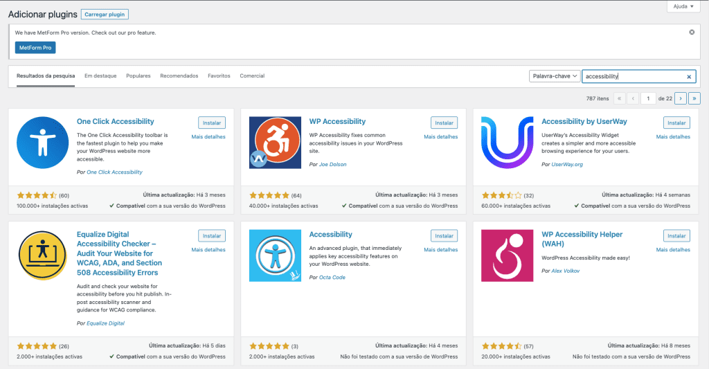Click 20.000+ instalações activas text

click(x=516, y=357)
